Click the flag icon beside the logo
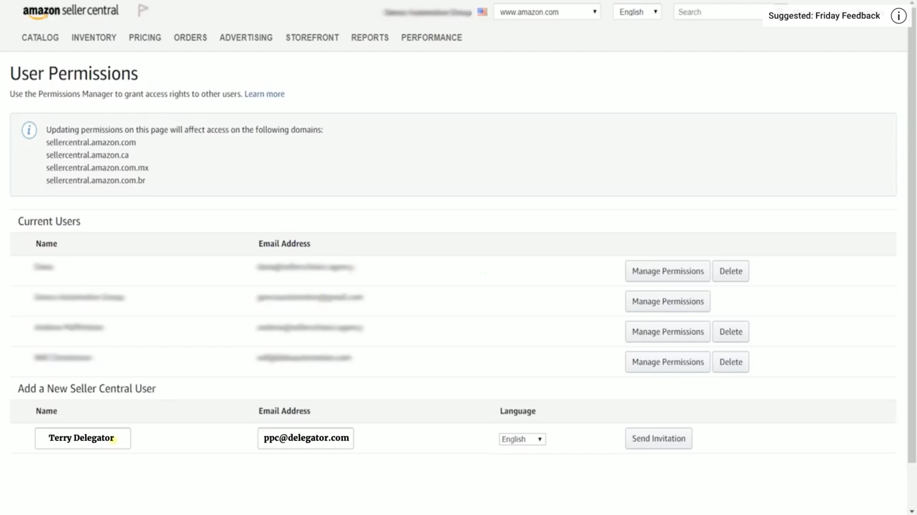Screen dimensions: 917x515 (x=143, y=10)
